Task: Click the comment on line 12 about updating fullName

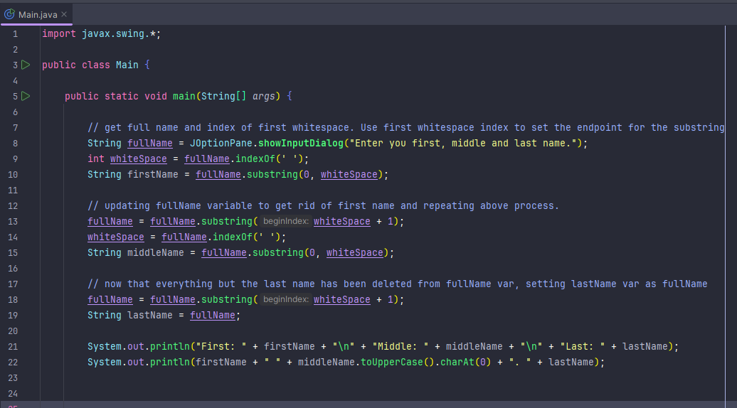Action: point(324,205)
